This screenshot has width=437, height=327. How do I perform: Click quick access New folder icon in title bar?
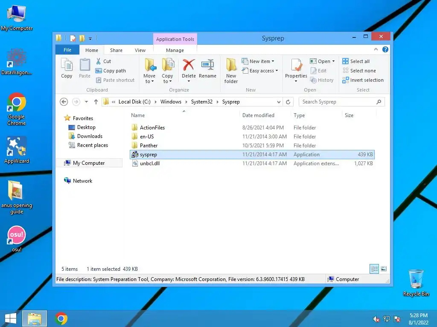tap(82, 38)
